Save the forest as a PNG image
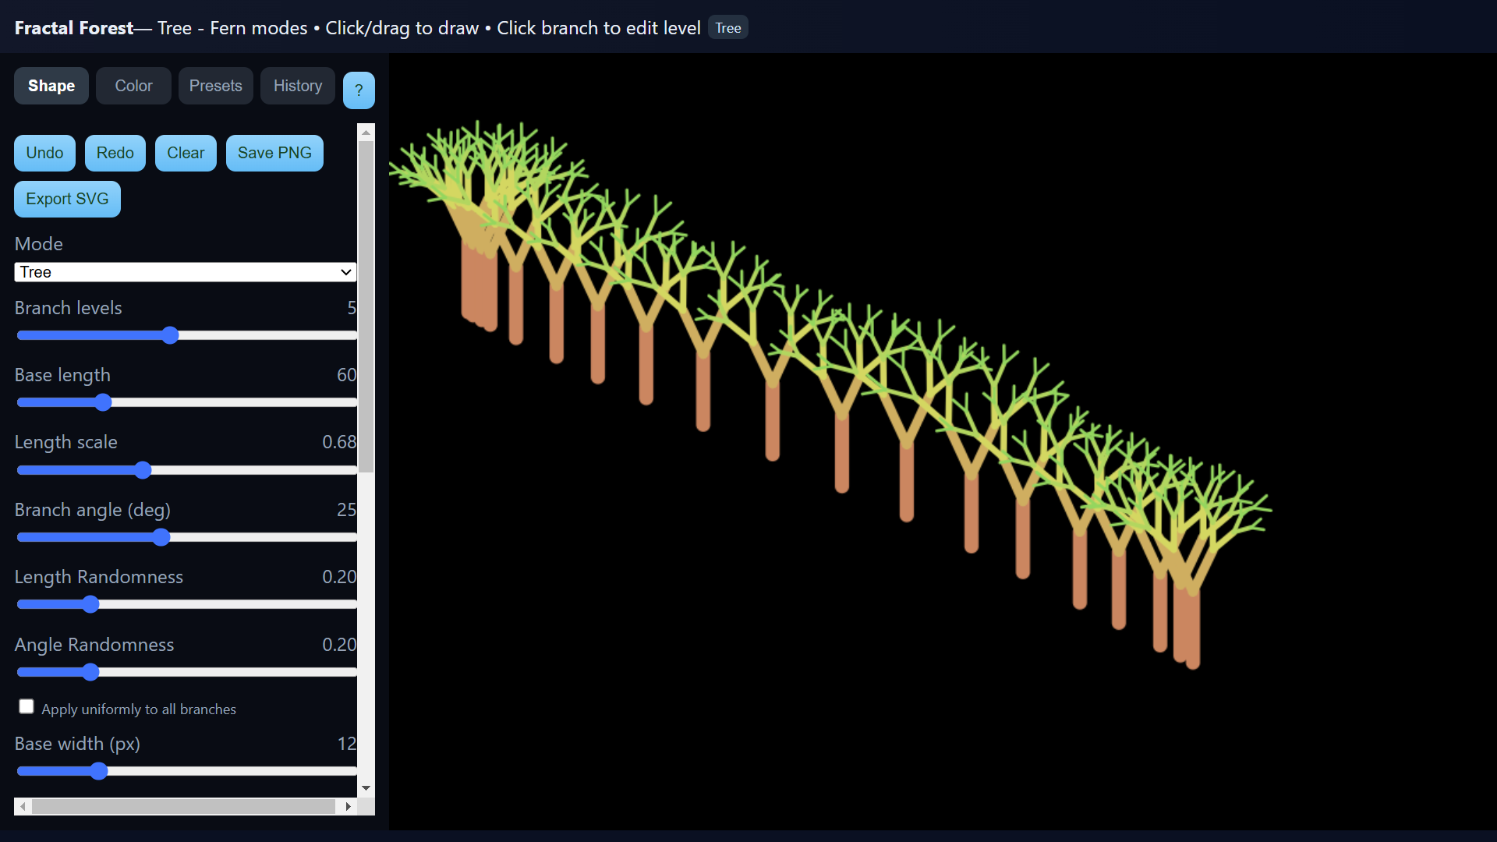The height and width of the screenshot is (842, 1497). pyautogui.click(x=274, y=153)
